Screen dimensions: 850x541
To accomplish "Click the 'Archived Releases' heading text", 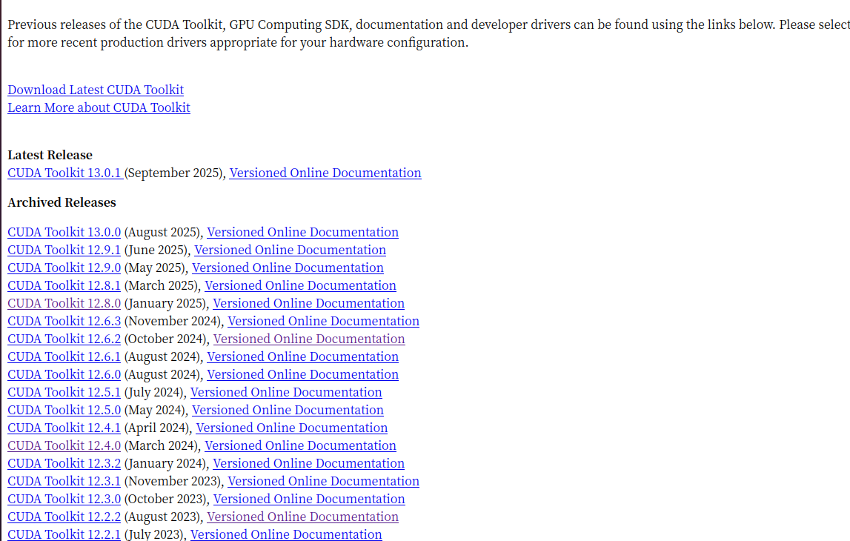I will 62,203.
